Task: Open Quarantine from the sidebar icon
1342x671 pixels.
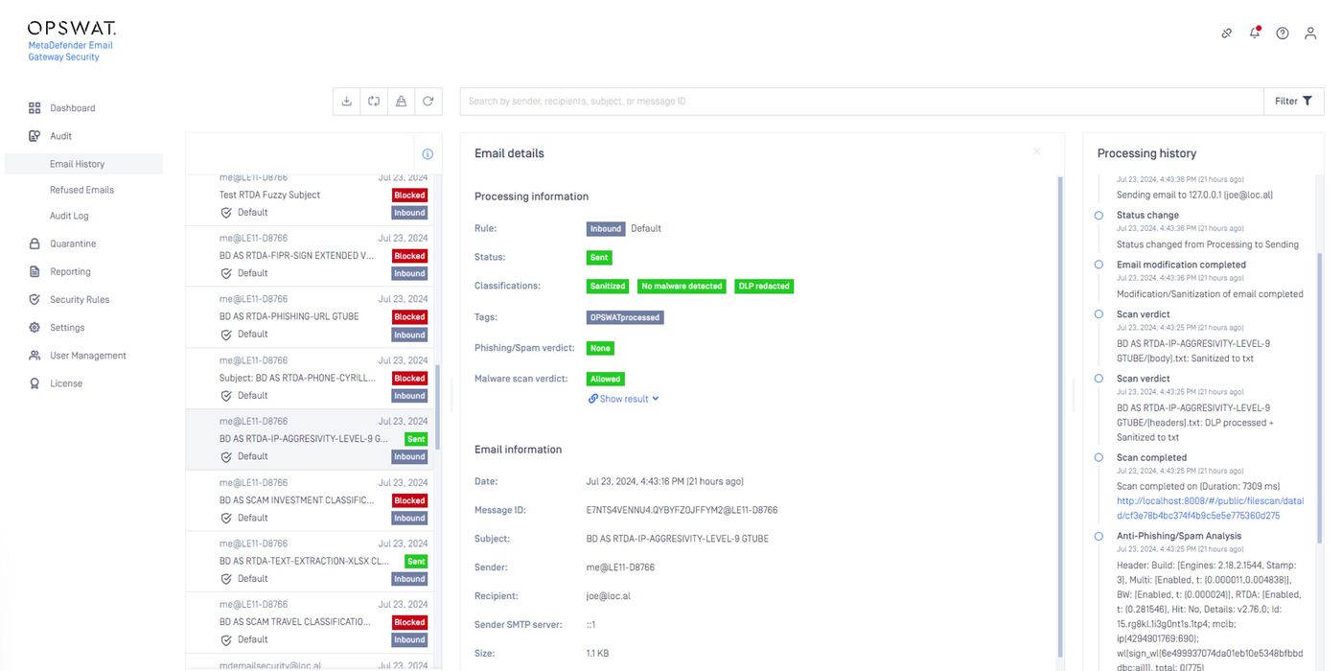Action: click(x=36, y=243)
